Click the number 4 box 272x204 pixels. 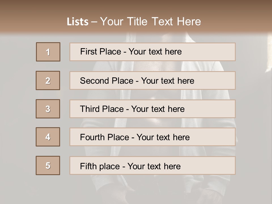[48, 137]
